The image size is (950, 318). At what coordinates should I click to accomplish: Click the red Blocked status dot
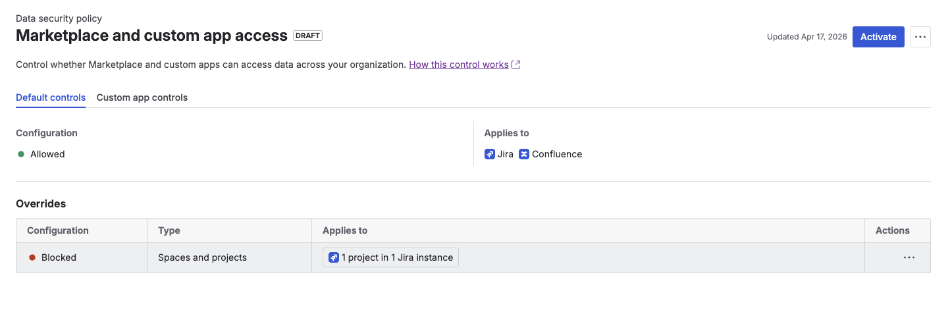(32, 257)
